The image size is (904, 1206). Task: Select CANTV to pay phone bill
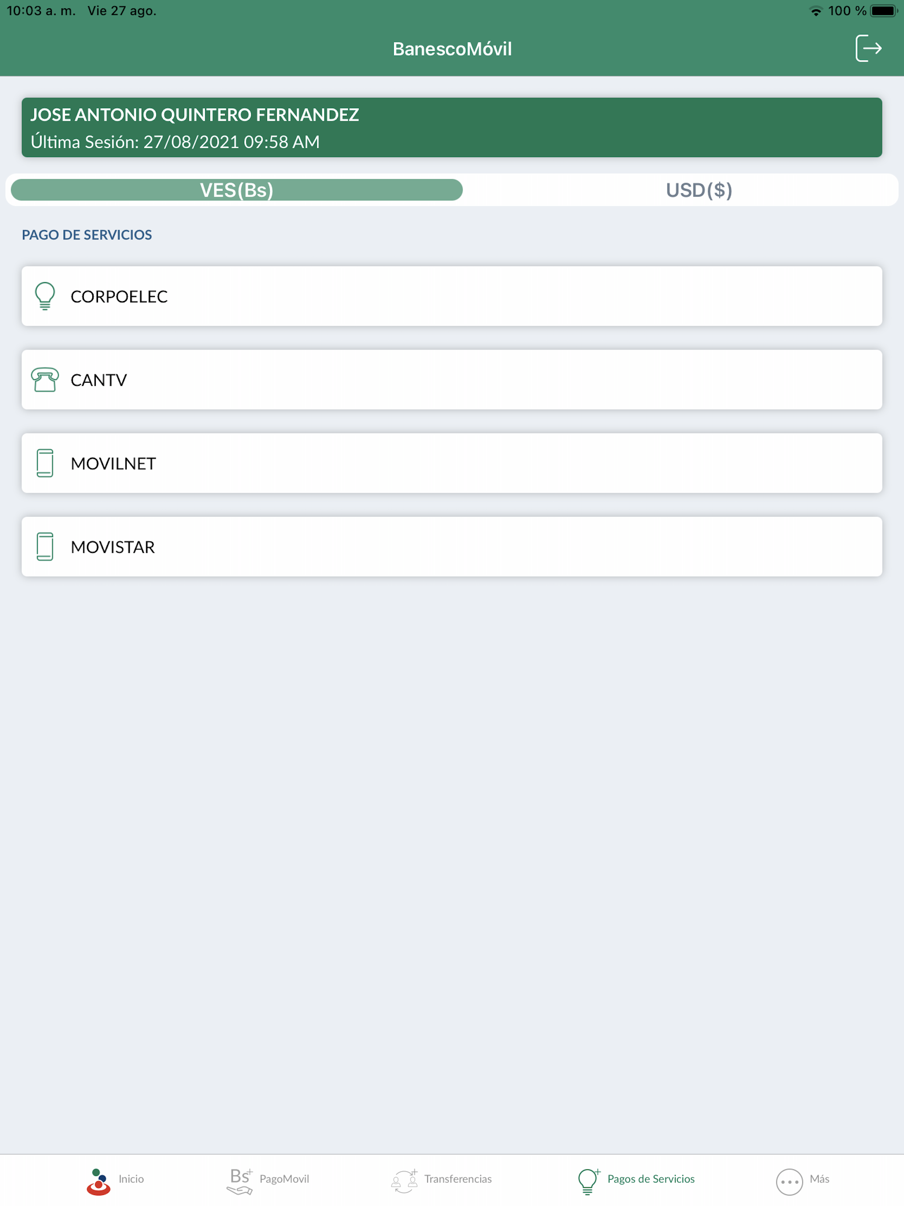tap(452, 380)
